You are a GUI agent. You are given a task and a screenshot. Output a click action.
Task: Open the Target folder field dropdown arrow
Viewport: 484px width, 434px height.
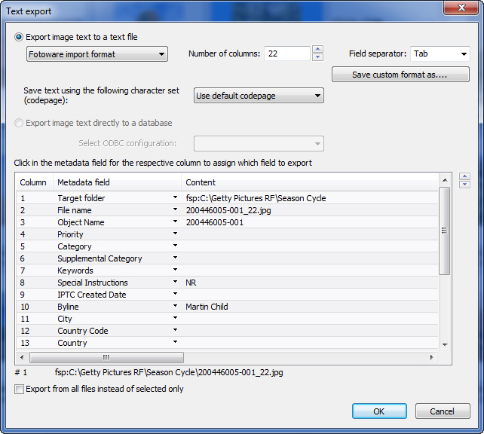(x=175, y=198)
